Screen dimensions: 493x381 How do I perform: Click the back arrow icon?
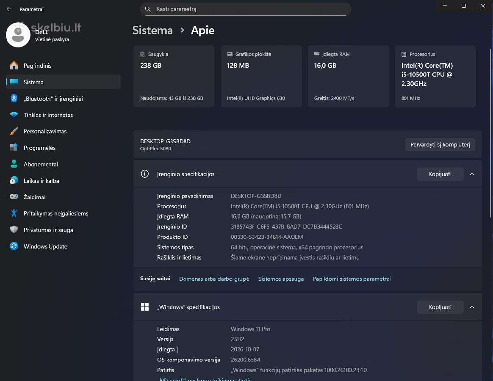pyautogui.click(x=9, y=9)
